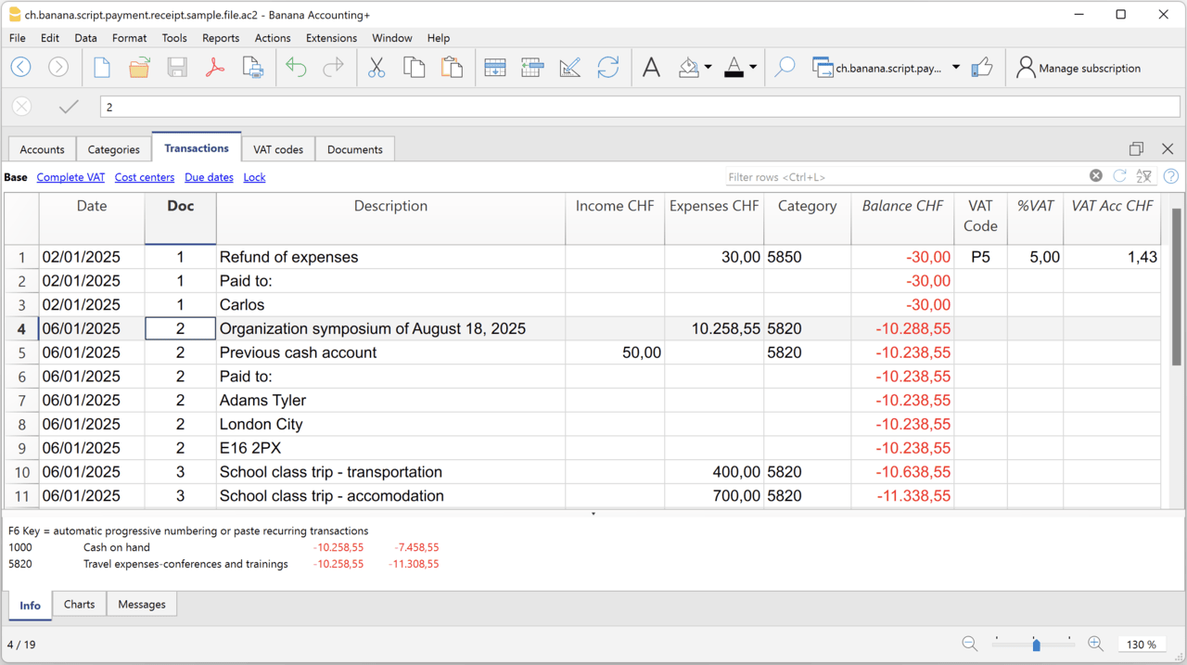Click the Complete VAT view link
This screenshot has height=665, width=1187.
70,177
